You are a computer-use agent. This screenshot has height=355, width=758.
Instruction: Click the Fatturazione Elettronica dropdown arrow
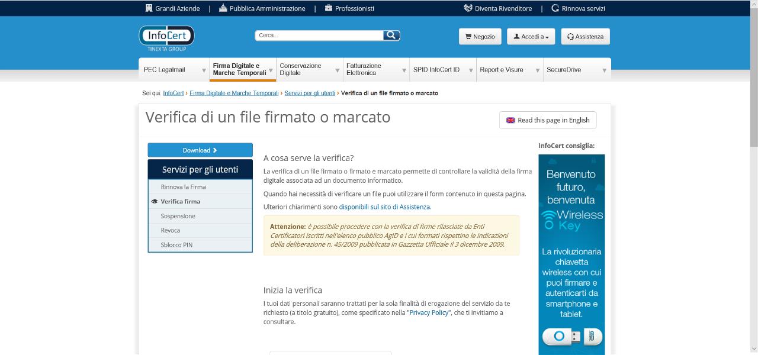(404, 70)
